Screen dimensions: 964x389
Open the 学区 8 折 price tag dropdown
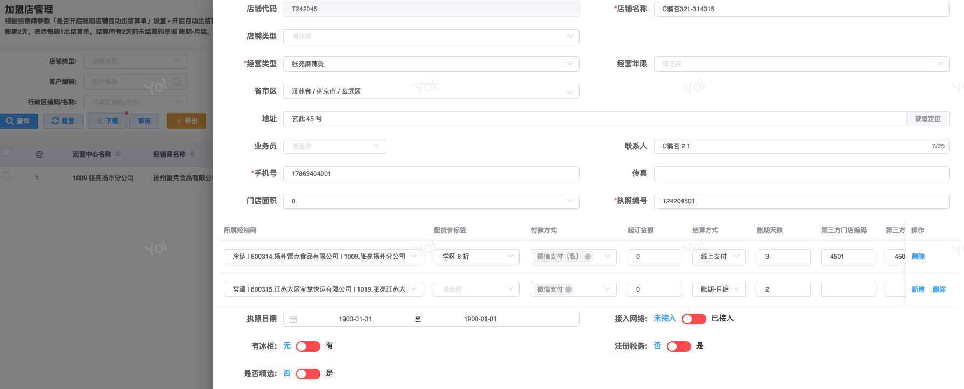pos(477,257)
